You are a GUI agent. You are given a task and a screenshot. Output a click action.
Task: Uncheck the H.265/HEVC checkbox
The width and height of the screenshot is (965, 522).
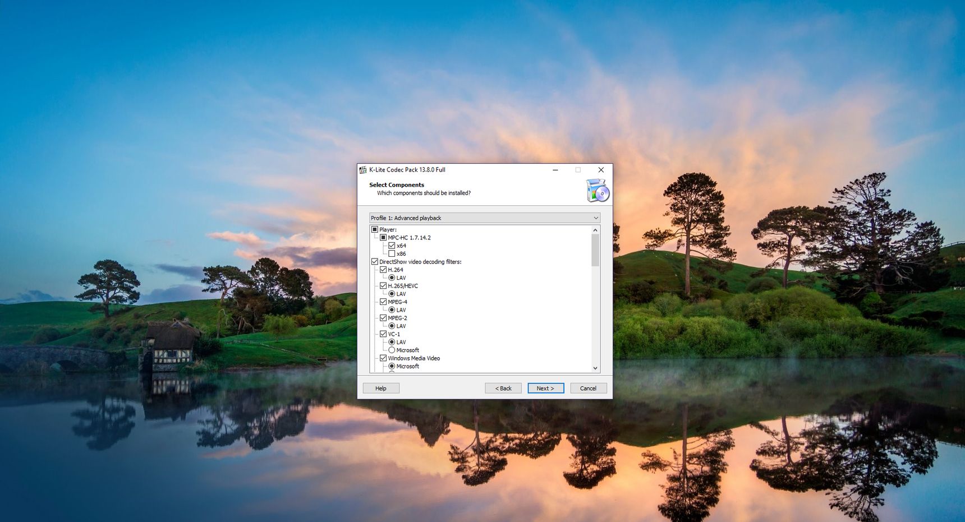click(x=383, y=286)
